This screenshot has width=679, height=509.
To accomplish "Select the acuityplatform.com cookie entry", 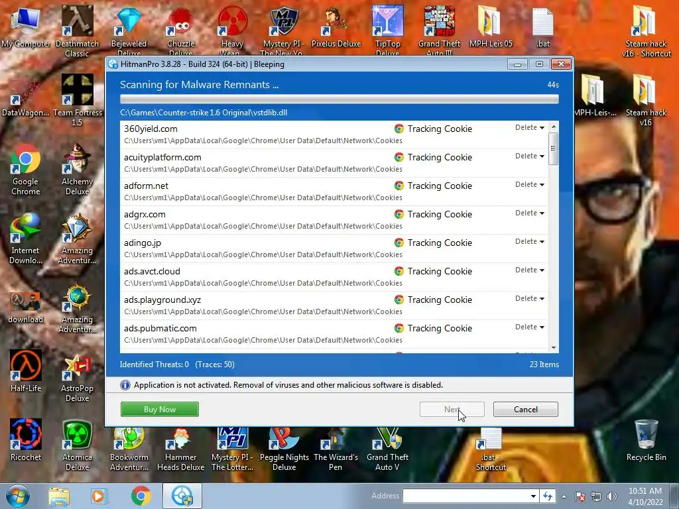I will [x=334, y=163].
